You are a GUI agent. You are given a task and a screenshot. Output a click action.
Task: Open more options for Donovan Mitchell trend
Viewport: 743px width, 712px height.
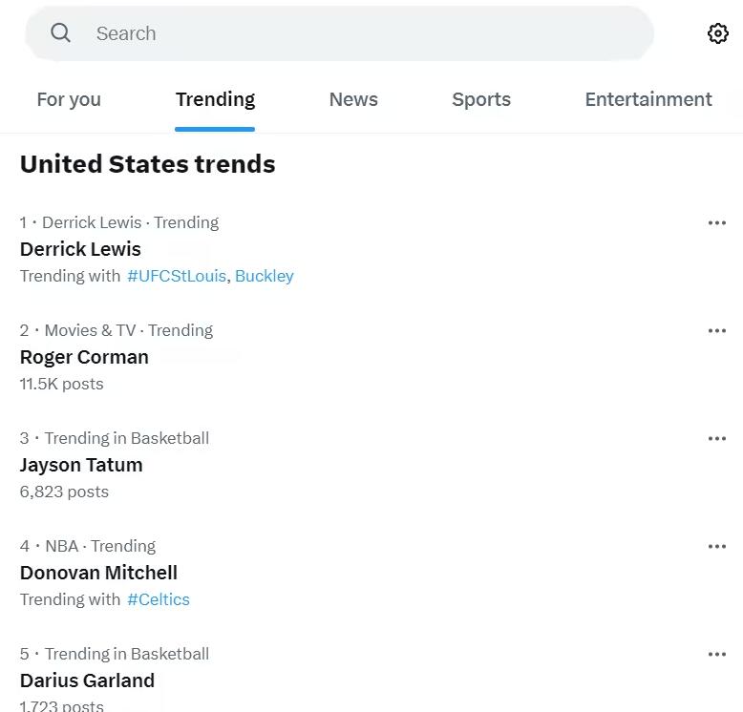pyautogui.click(x=716, y=547)
